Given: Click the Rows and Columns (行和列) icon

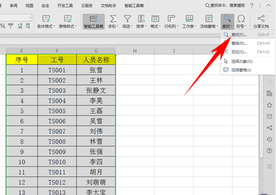Looking at the screenshot, I should (x=171, y=18).
